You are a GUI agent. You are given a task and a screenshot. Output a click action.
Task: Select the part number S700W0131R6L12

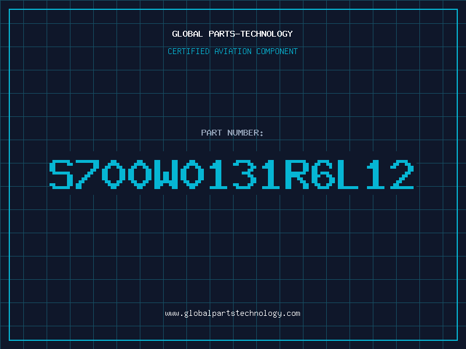(x=231, y=174)
